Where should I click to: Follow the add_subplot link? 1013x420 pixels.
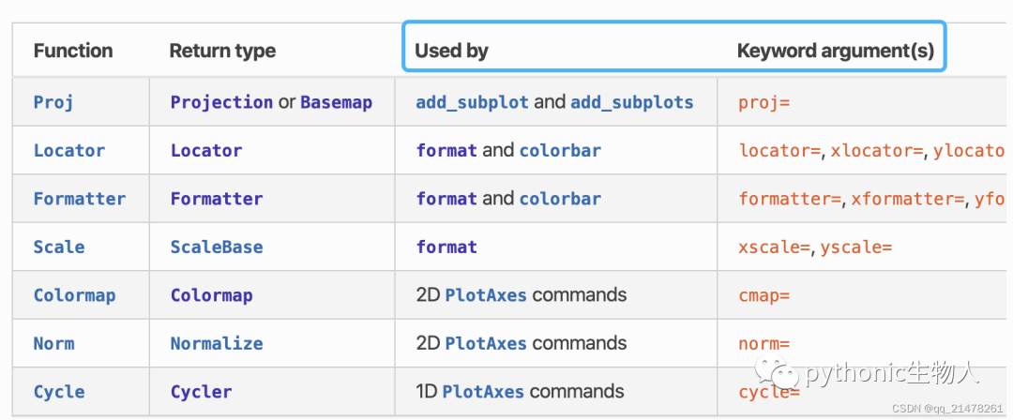[x=472, y=103]
